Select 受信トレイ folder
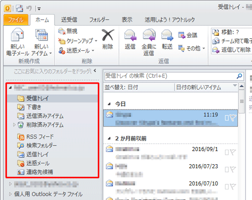 52,98
